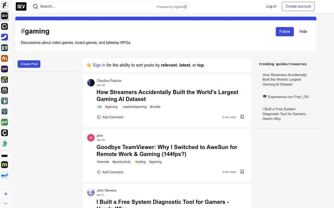Open 'How Streamers Accidentally Built' post title
This screenshot has width=334, height=208.
pos(167,96)
